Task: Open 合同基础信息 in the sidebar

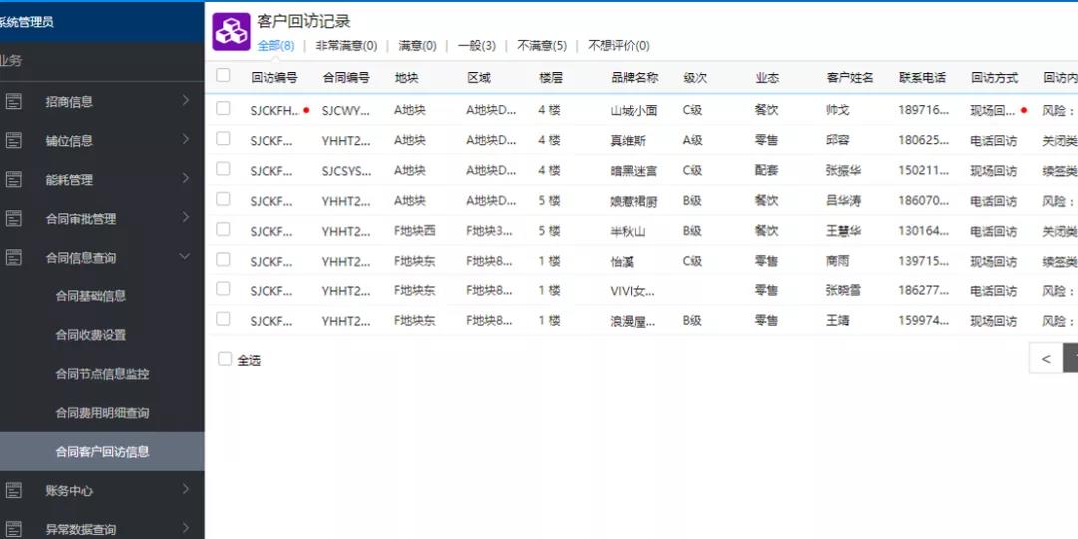Action: 90,296
